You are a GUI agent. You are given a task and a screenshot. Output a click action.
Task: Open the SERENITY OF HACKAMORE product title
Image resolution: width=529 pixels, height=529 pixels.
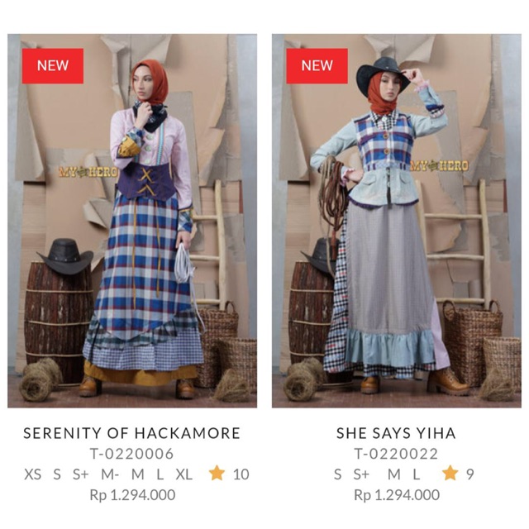132,433
